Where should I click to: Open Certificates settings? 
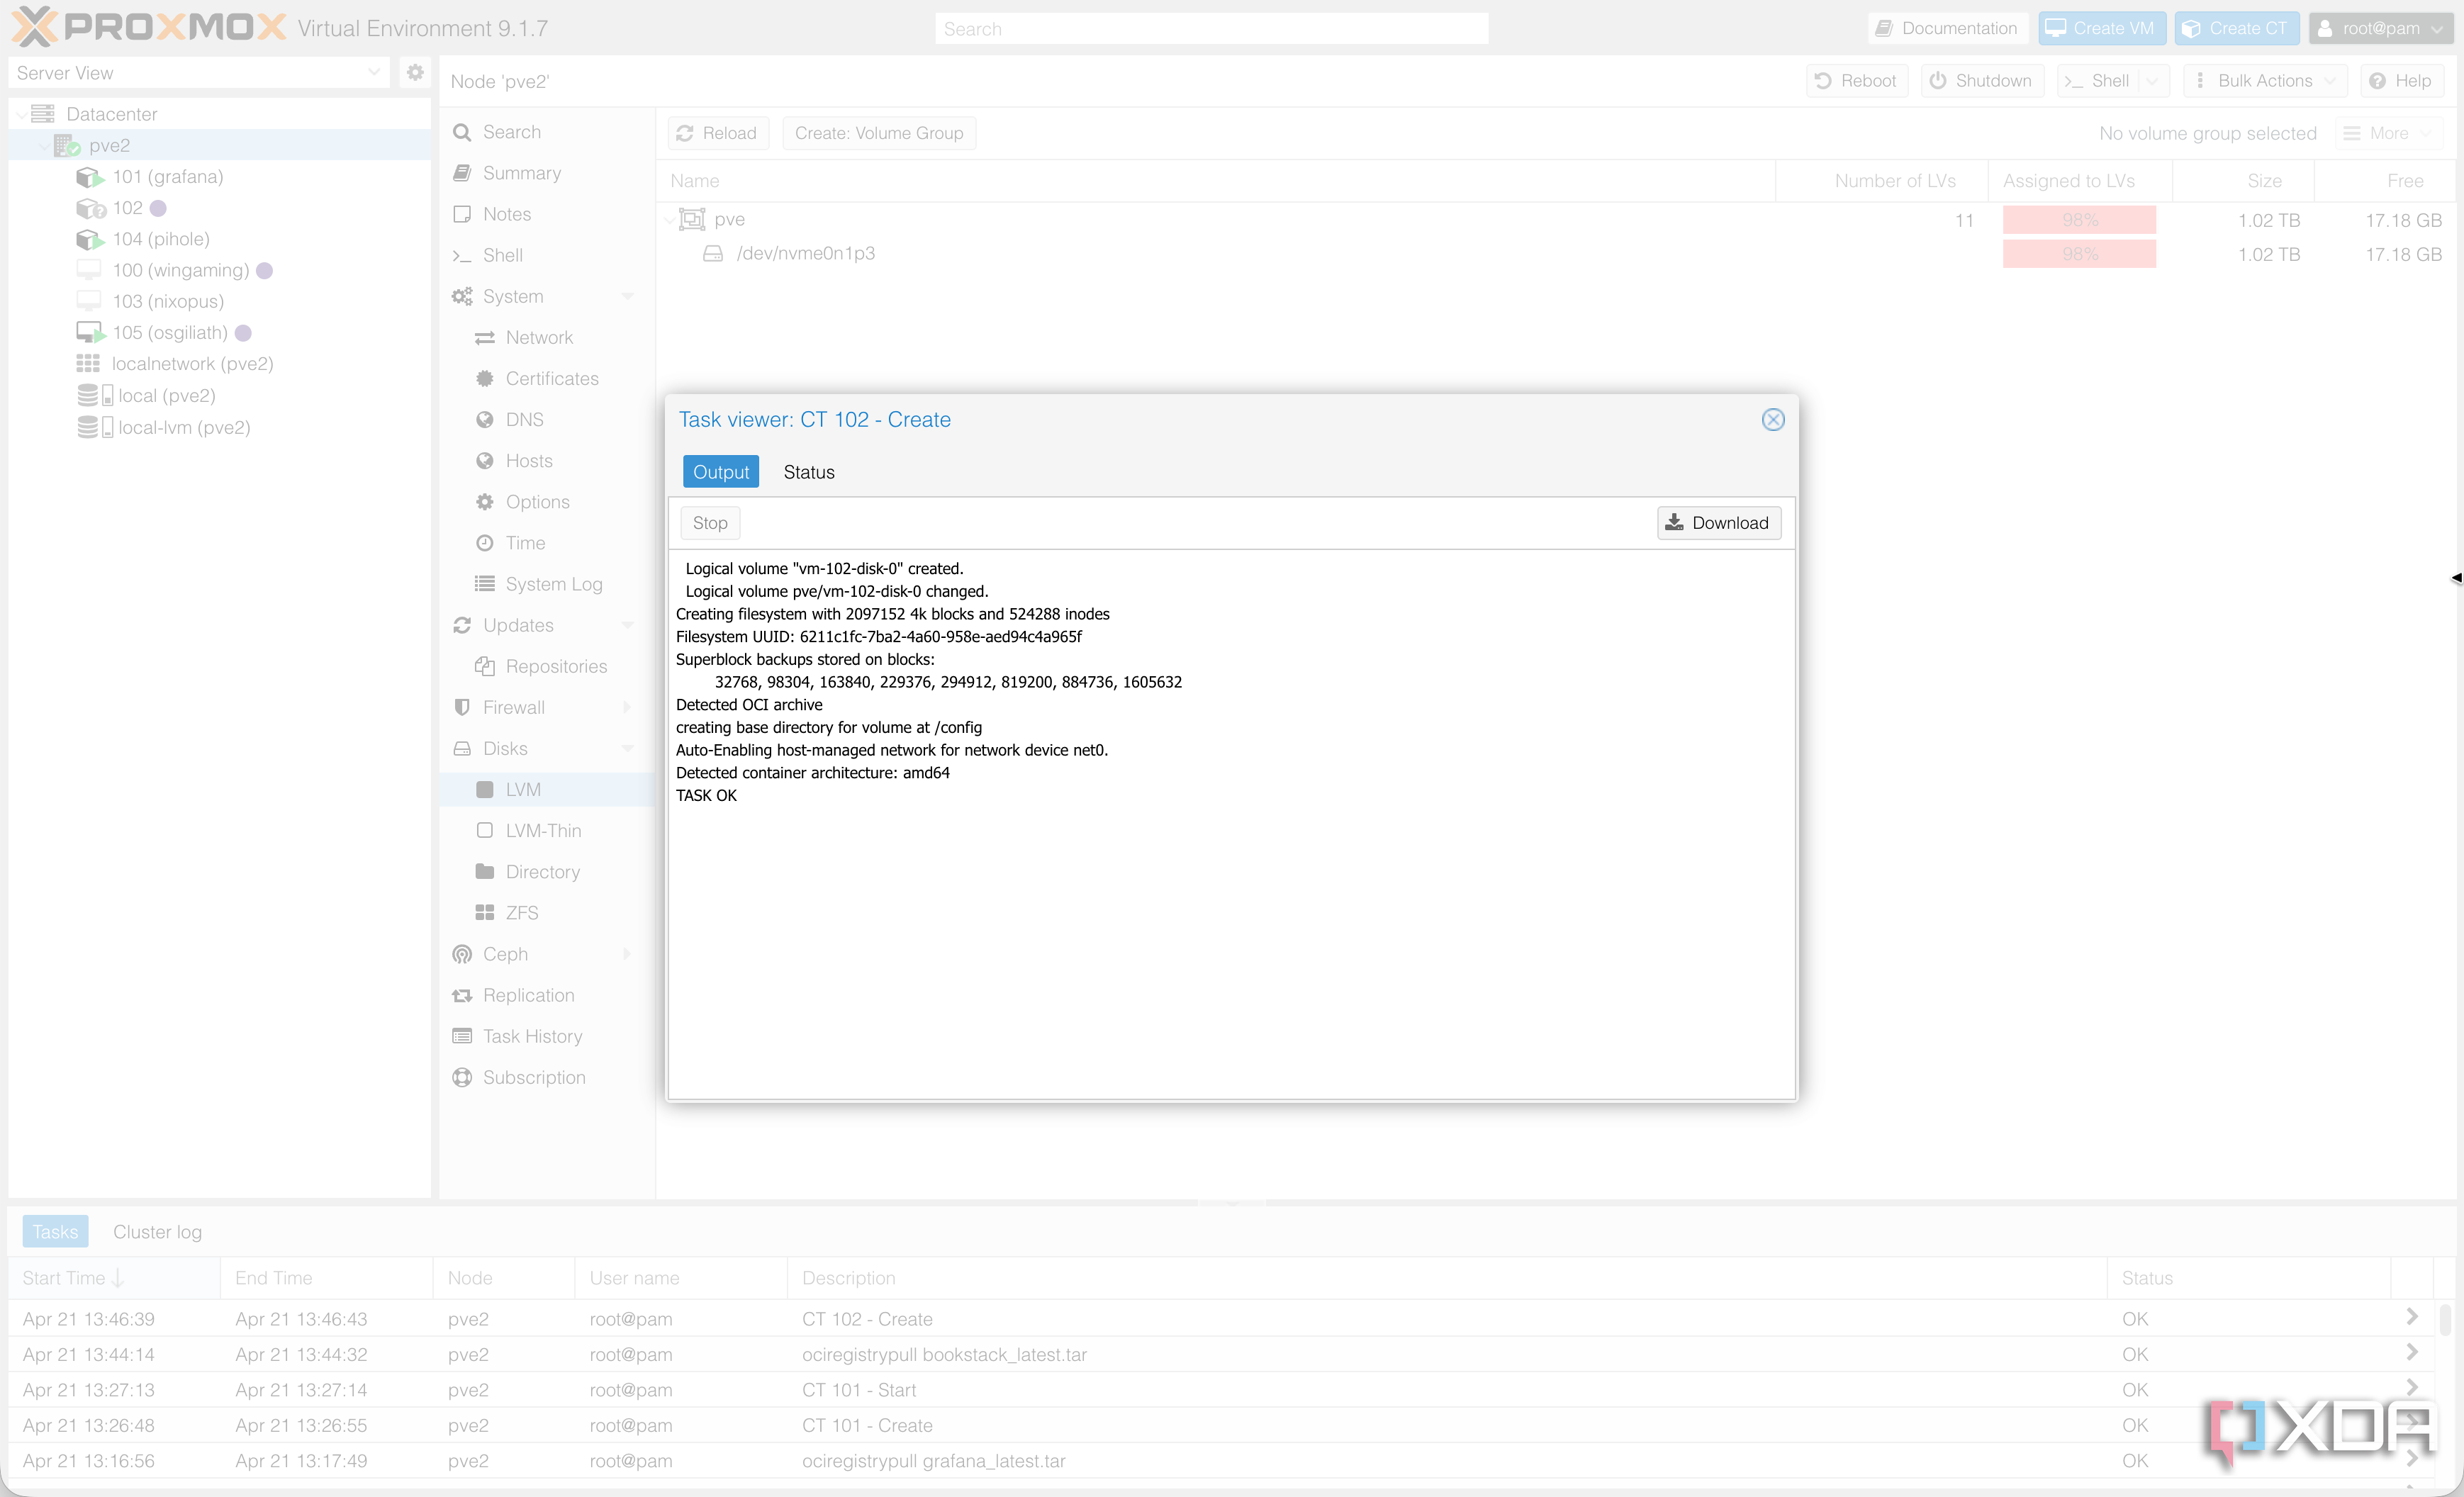point(551,379)
